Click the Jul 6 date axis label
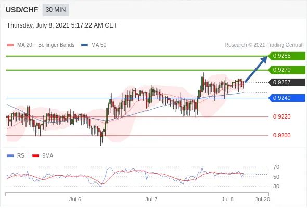Image resolution: width=307 pixels, height=208 pixels. (75, 199)
